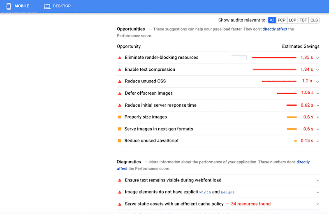The width and height of the screenshot is (329, 214).
Task: Click the 'Diagnostics' section heading
Action: [129, 162]
